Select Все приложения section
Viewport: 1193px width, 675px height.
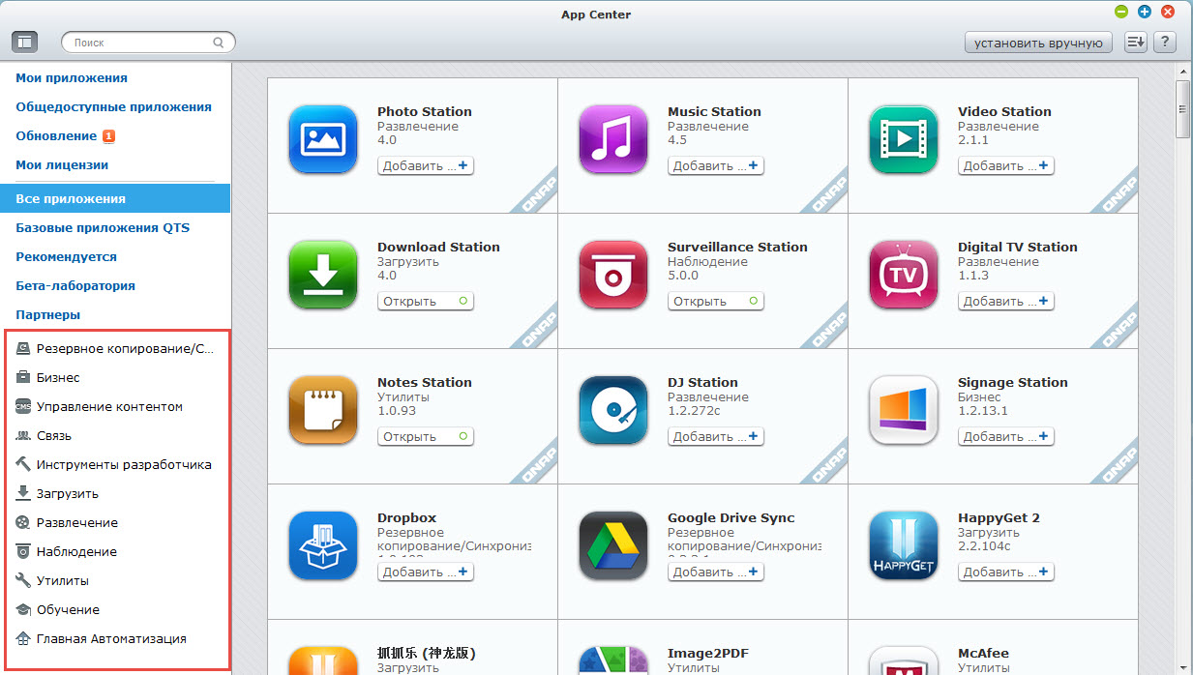(115, 198)
